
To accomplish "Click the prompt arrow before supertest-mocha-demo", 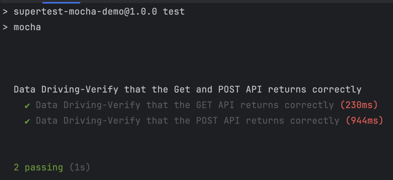I will [x=5, y=12].
